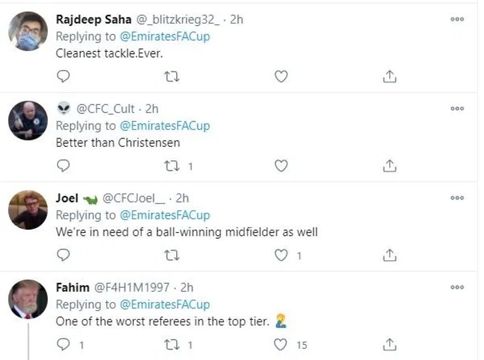Click the @CFC_Cult avatar image
The image size is (484, 360).
point(28,120)
